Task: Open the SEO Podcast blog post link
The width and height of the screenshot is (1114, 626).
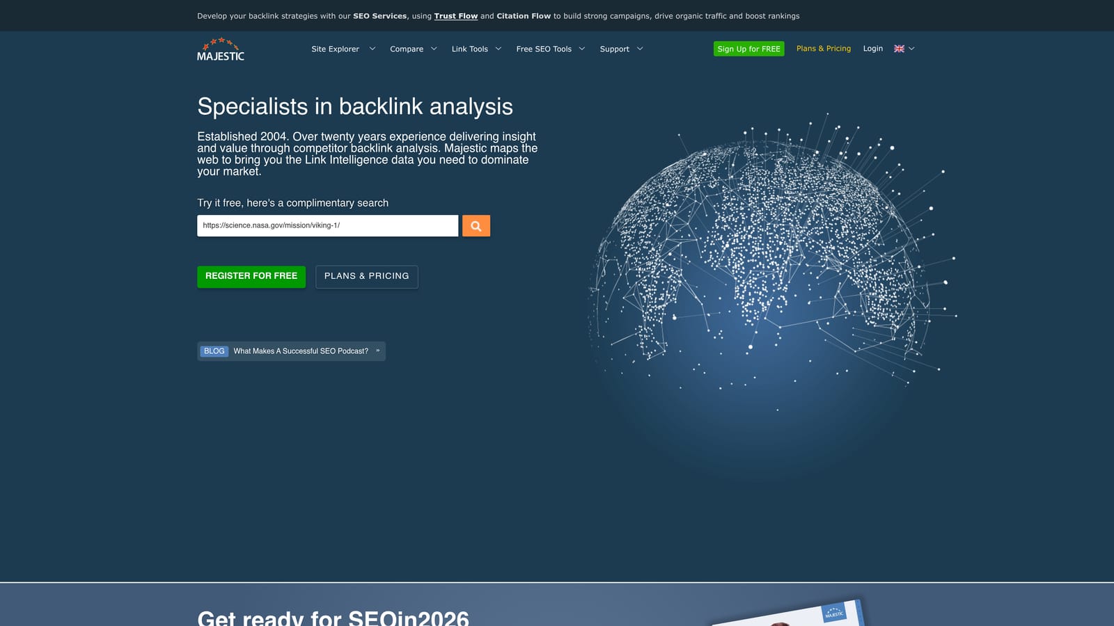Action: tap(301, 351)
